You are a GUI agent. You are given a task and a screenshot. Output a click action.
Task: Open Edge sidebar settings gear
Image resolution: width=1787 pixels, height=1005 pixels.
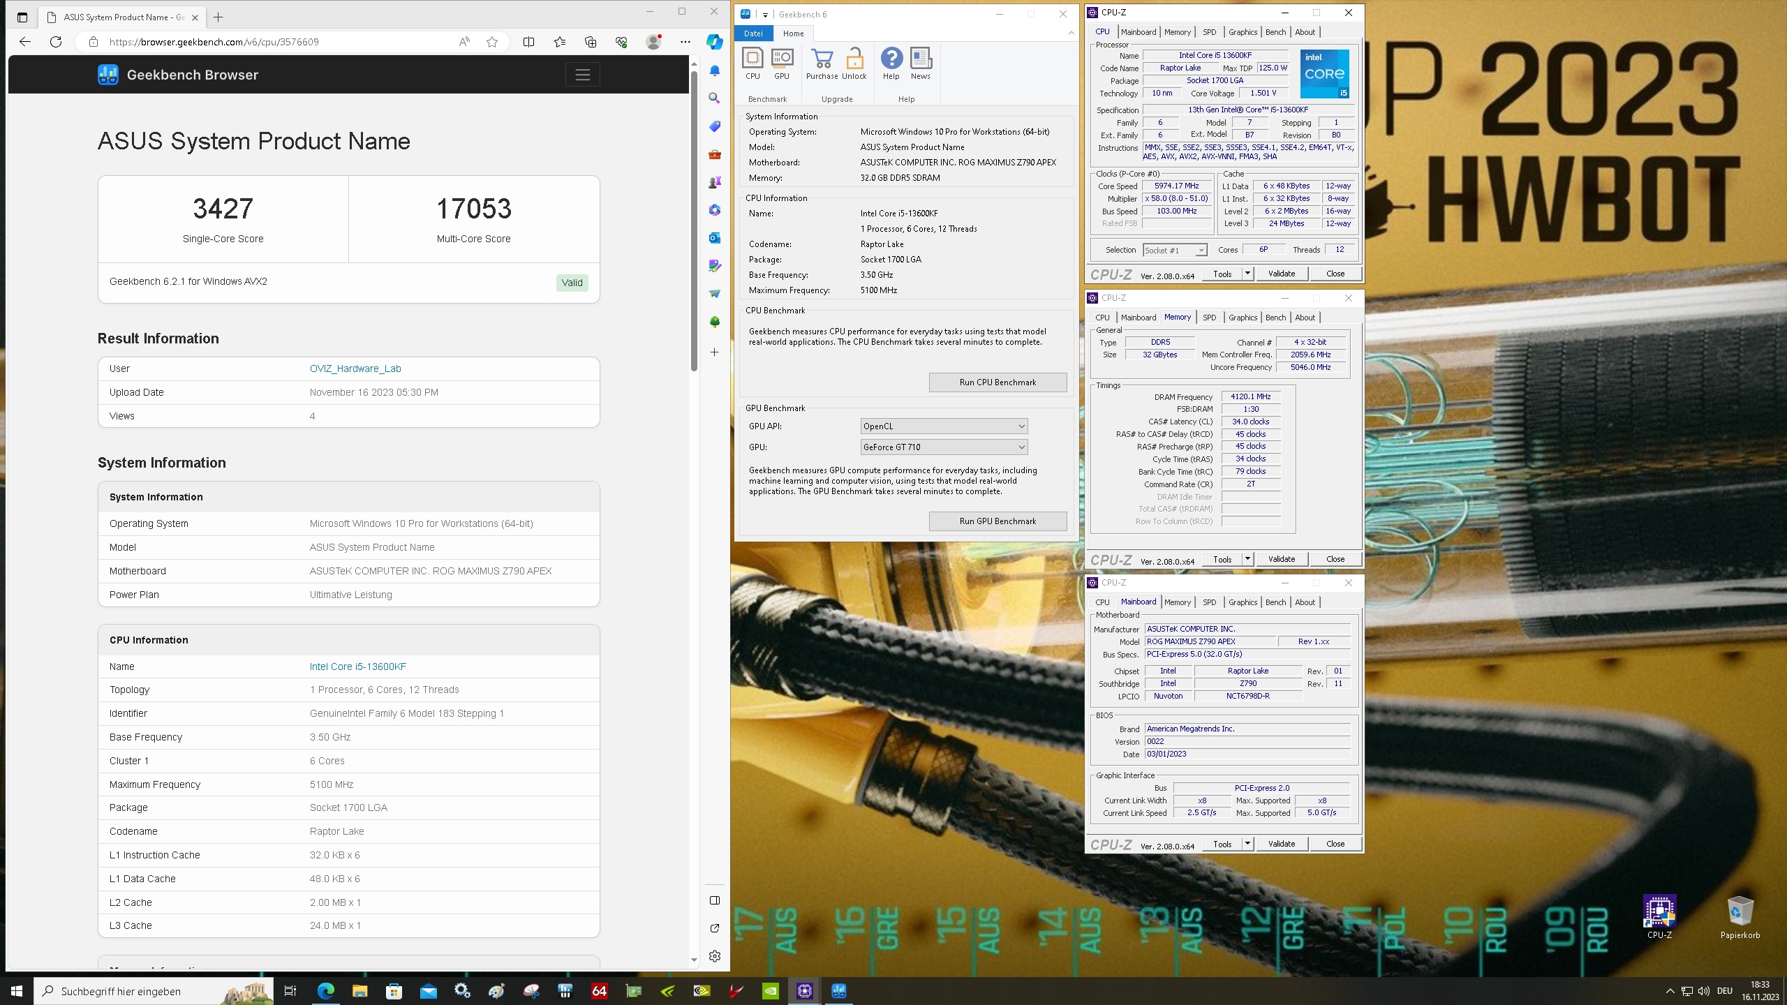pos(714,956)
